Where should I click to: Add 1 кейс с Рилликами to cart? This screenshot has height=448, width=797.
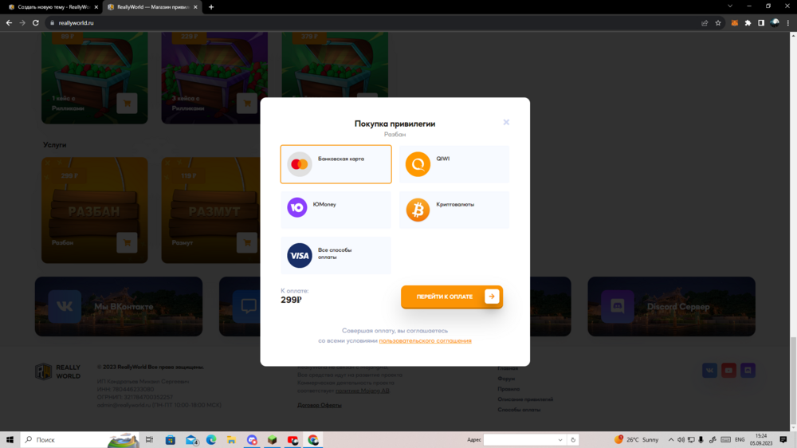tap(127, 103)
